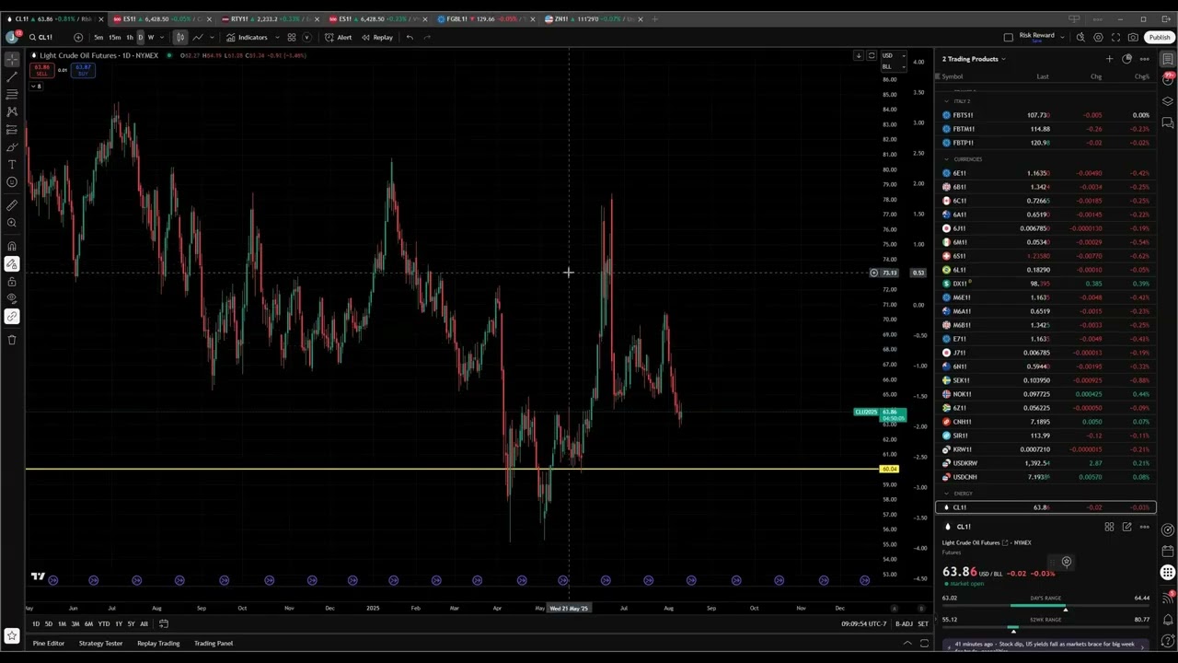Toggle hide all drawings eye icon
The image size is (1178, 663).
click(x=12, y=298)
